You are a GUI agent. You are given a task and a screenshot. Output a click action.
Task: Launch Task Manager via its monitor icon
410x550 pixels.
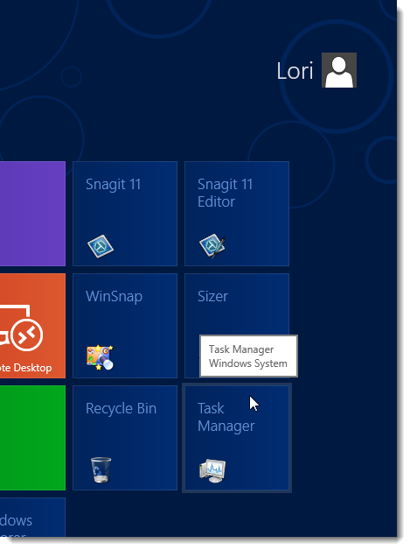pyautogui.click(x=212, y=470)
